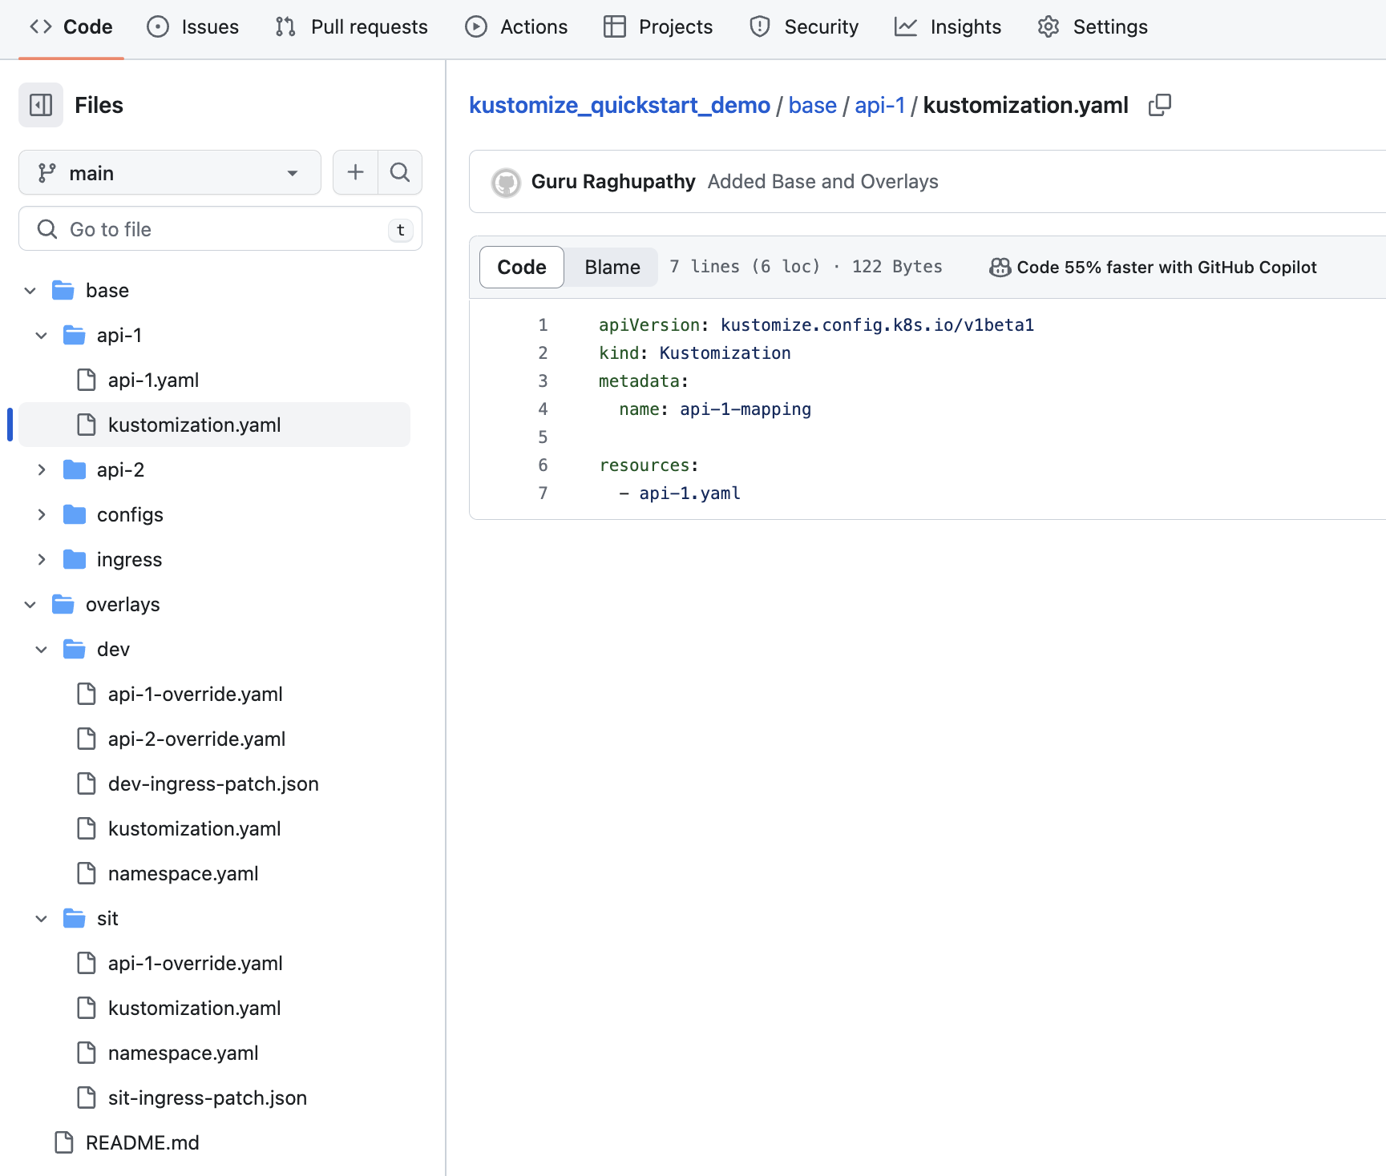This screenshot has height=1176, width=1386.
Task: Copy the file path with copy icon
Action: tap(1159, 105)
